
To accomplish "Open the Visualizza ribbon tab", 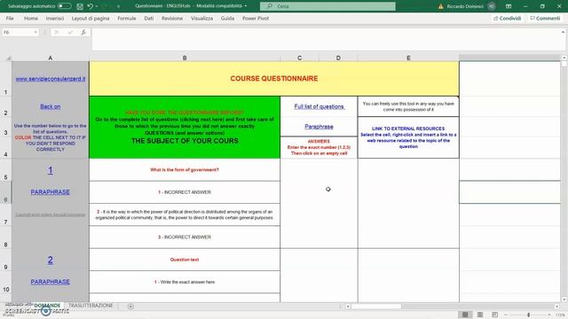I will (201, 18).
